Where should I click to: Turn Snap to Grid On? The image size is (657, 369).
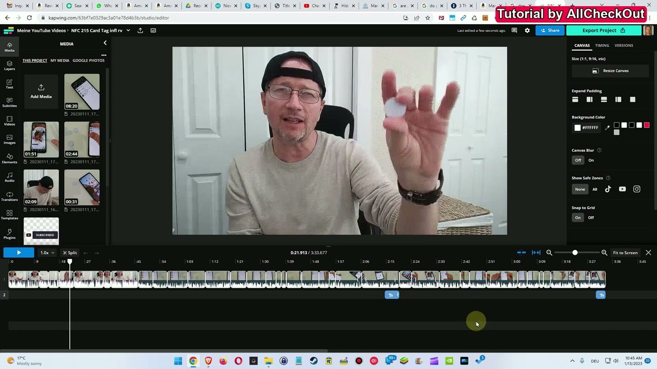tap(578, 218)
